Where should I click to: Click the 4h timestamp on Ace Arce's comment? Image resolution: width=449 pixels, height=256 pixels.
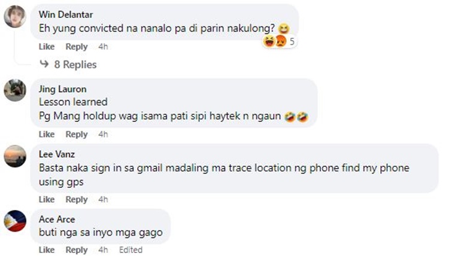[x=103, y=249]
